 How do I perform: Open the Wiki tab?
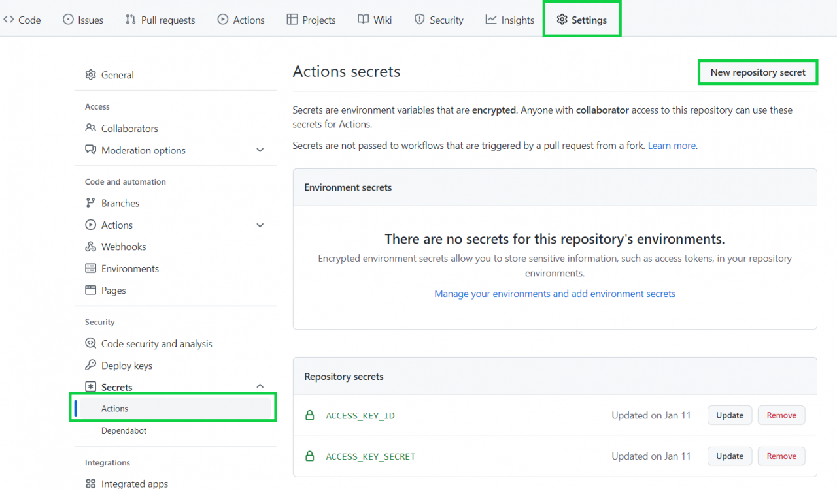[375, 20]
